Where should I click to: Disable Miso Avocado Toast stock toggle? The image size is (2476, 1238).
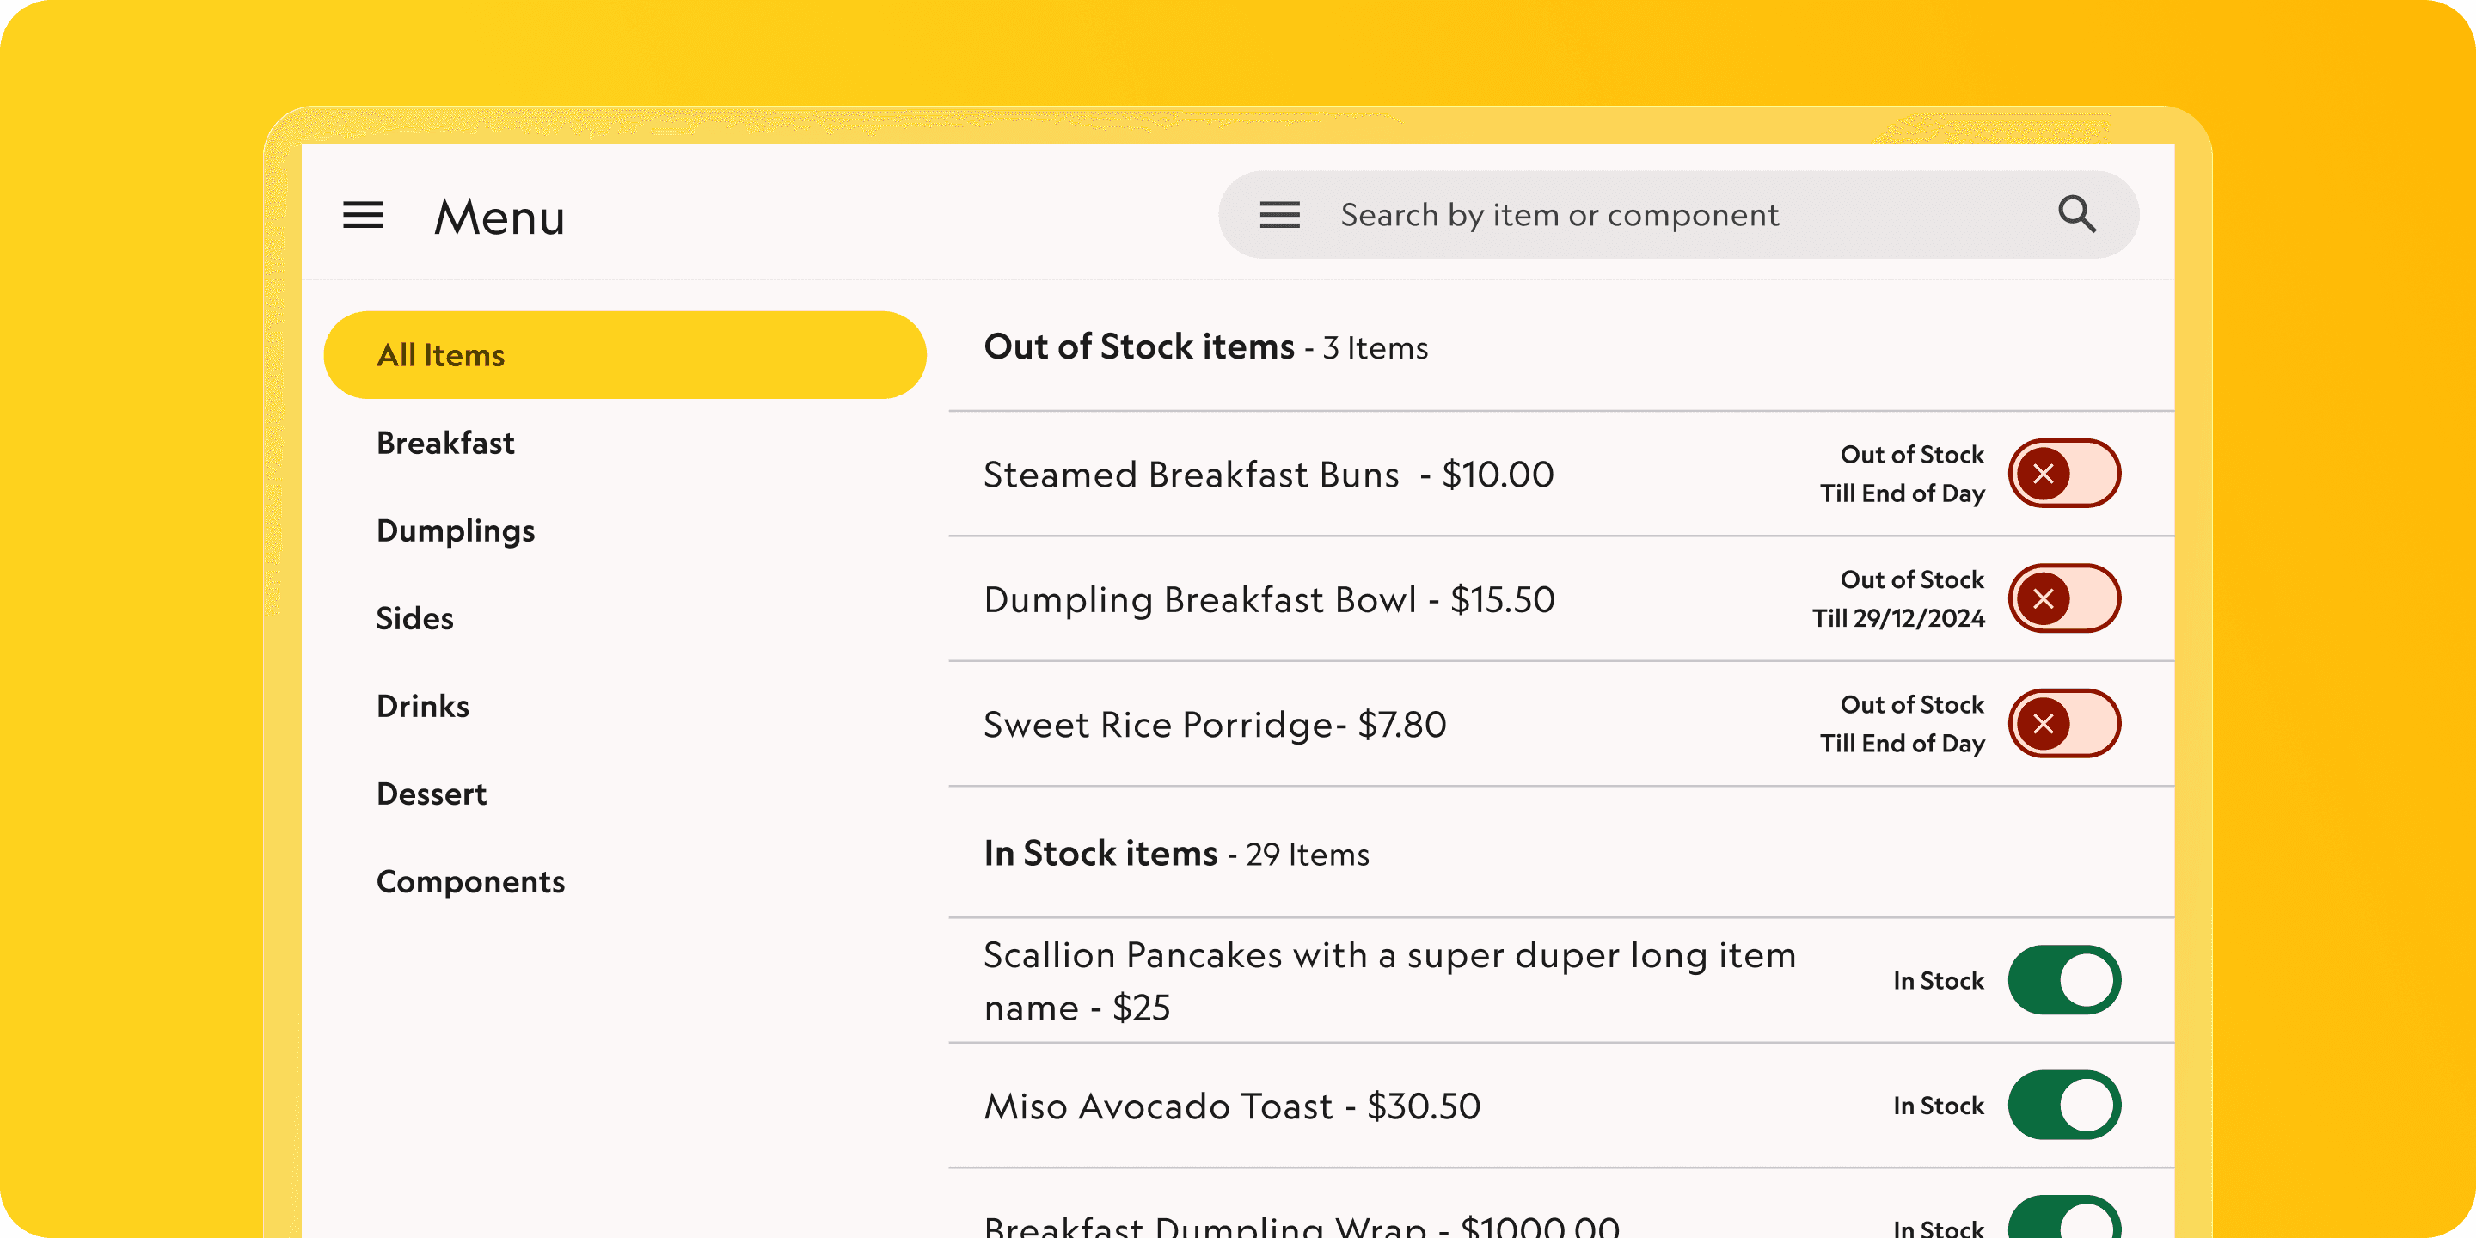pos(2063,1106)
